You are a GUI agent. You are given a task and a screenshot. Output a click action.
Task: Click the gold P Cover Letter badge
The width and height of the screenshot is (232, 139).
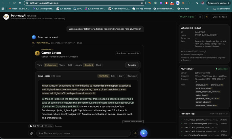[x=37, y=53]
